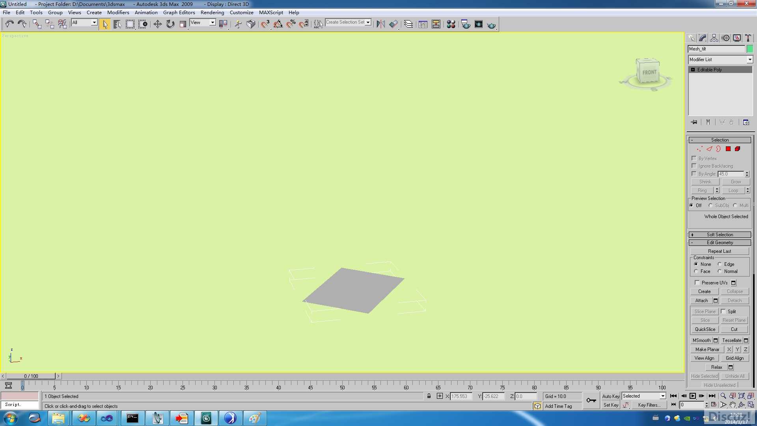Screen dimensions: 757x426
Task: Click the Make Planar button
Action: click(707, 349)
